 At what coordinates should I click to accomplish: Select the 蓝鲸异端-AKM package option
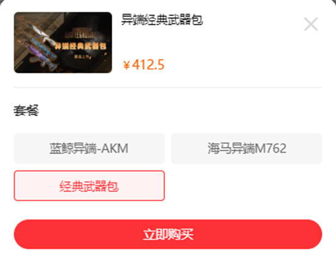(x=89, y=149)
